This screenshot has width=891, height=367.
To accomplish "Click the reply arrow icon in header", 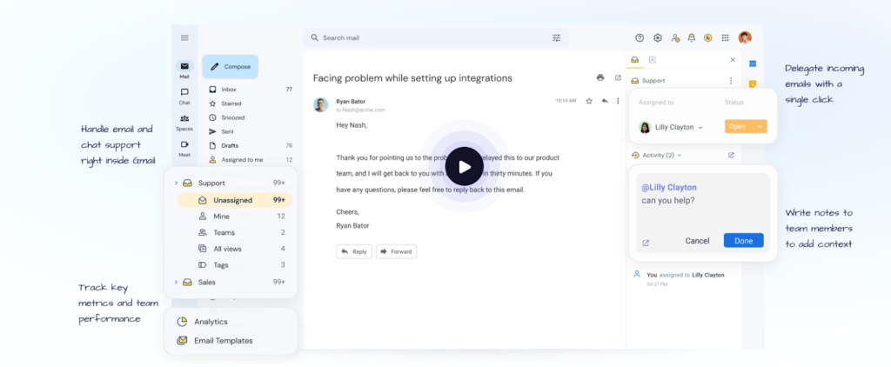I will [605, 101].
